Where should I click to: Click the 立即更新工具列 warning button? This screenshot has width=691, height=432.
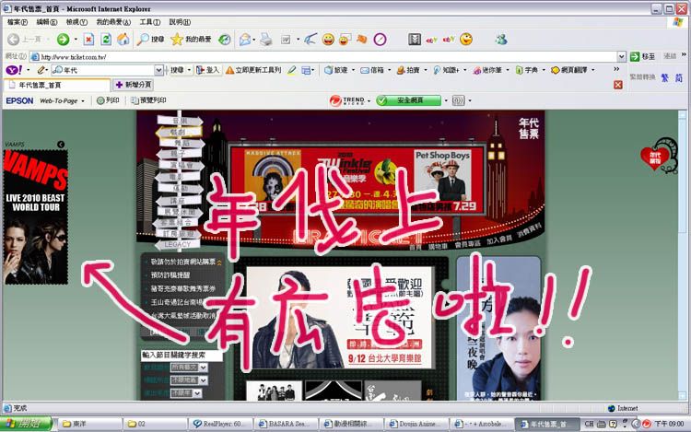click(x=253, y=70)
